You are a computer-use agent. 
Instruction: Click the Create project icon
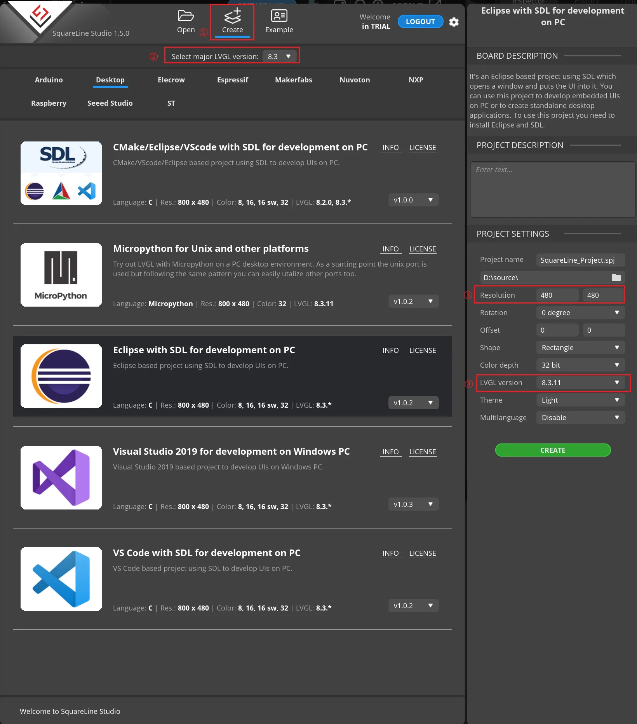coord(232,16)
